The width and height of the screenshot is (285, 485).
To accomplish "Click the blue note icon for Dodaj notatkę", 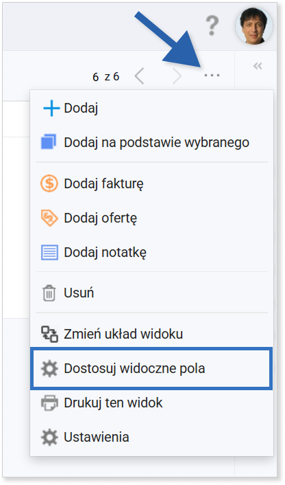I will coord(49,252).
